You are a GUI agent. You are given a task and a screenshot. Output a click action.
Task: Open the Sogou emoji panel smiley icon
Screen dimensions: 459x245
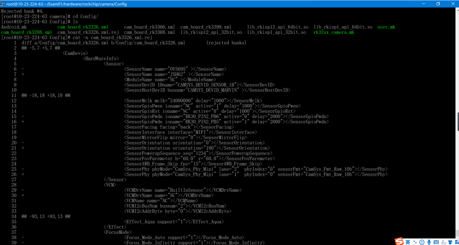[421, 242]
